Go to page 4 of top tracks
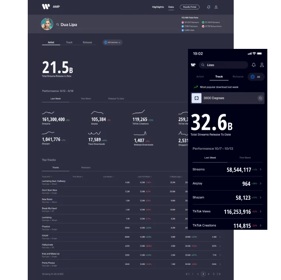 click(x=209, y=274)
